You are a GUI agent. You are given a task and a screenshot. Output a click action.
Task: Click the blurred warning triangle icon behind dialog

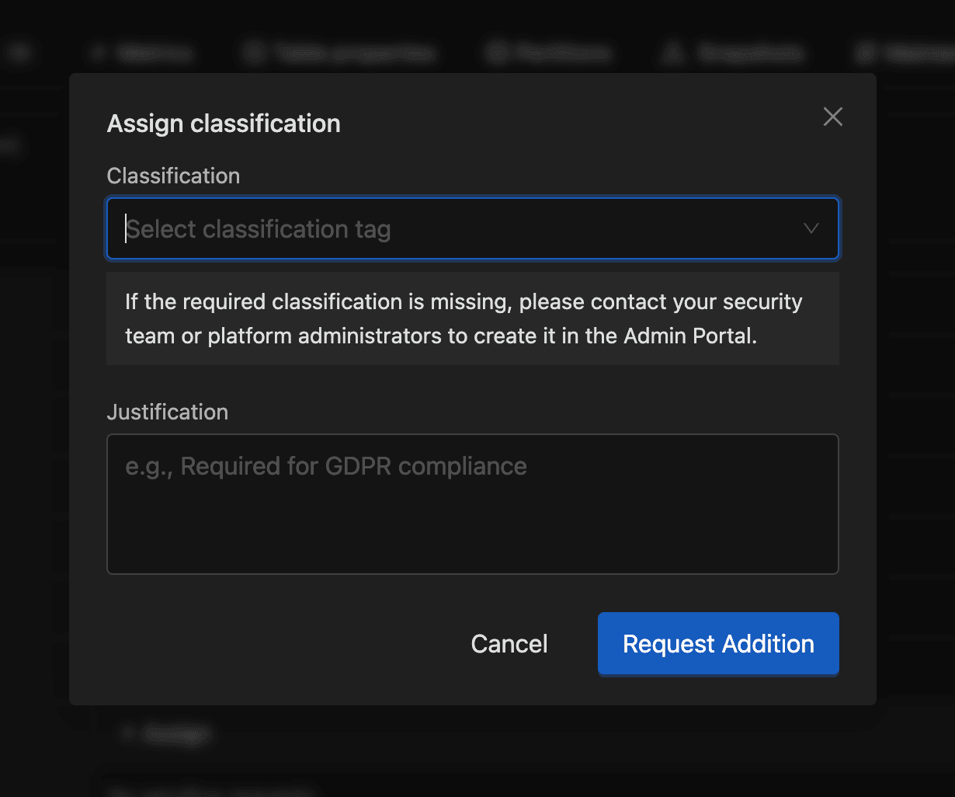(x=673, y=53)
